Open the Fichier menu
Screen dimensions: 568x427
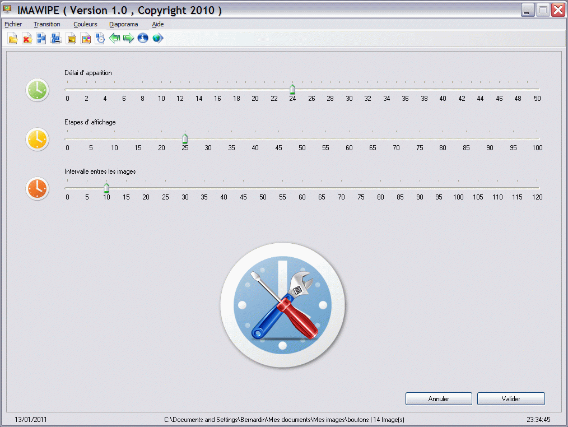pos(13,24)
